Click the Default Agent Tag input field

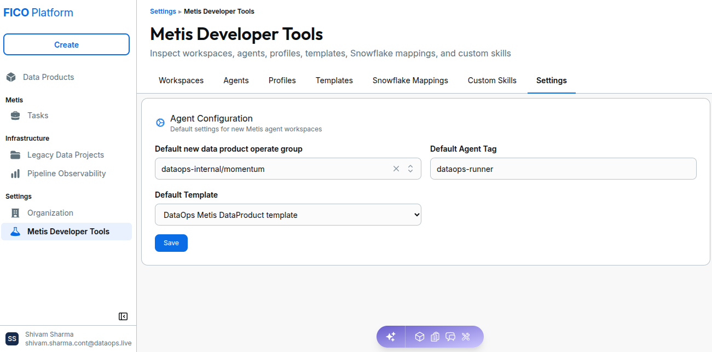(x=563, y=169)
